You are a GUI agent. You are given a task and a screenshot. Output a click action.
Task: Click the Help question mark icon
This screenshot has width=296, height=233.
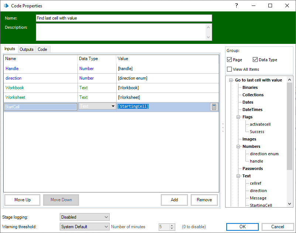(237, 6)
